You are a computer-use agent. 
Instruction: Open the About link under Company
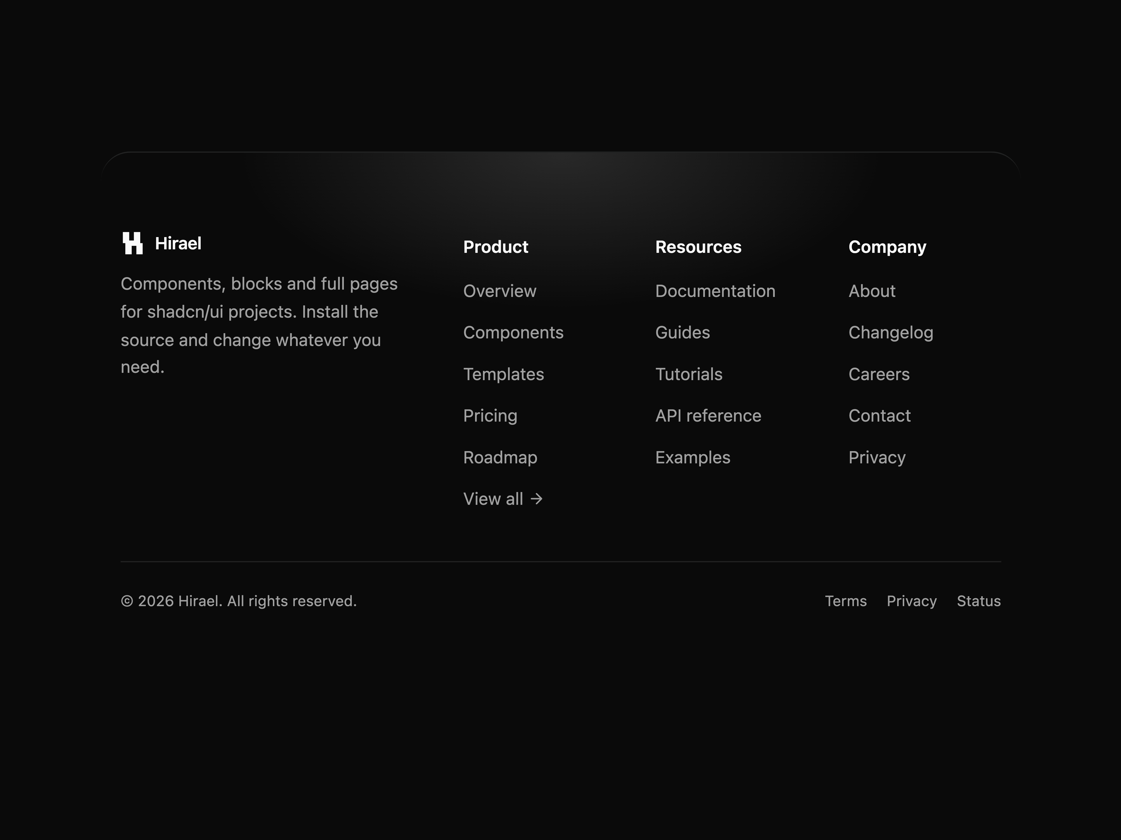872,291
